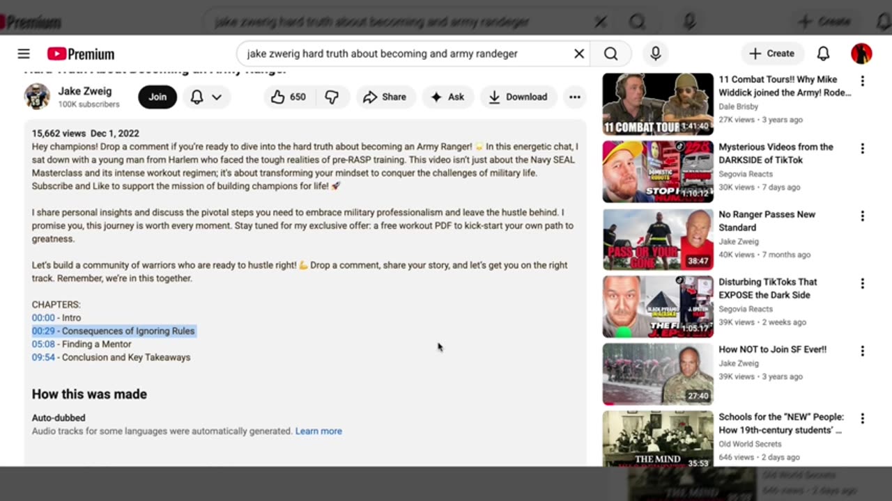Open title No Ranger Passes New Standard
892x501 pixels.
click(767, 221)
